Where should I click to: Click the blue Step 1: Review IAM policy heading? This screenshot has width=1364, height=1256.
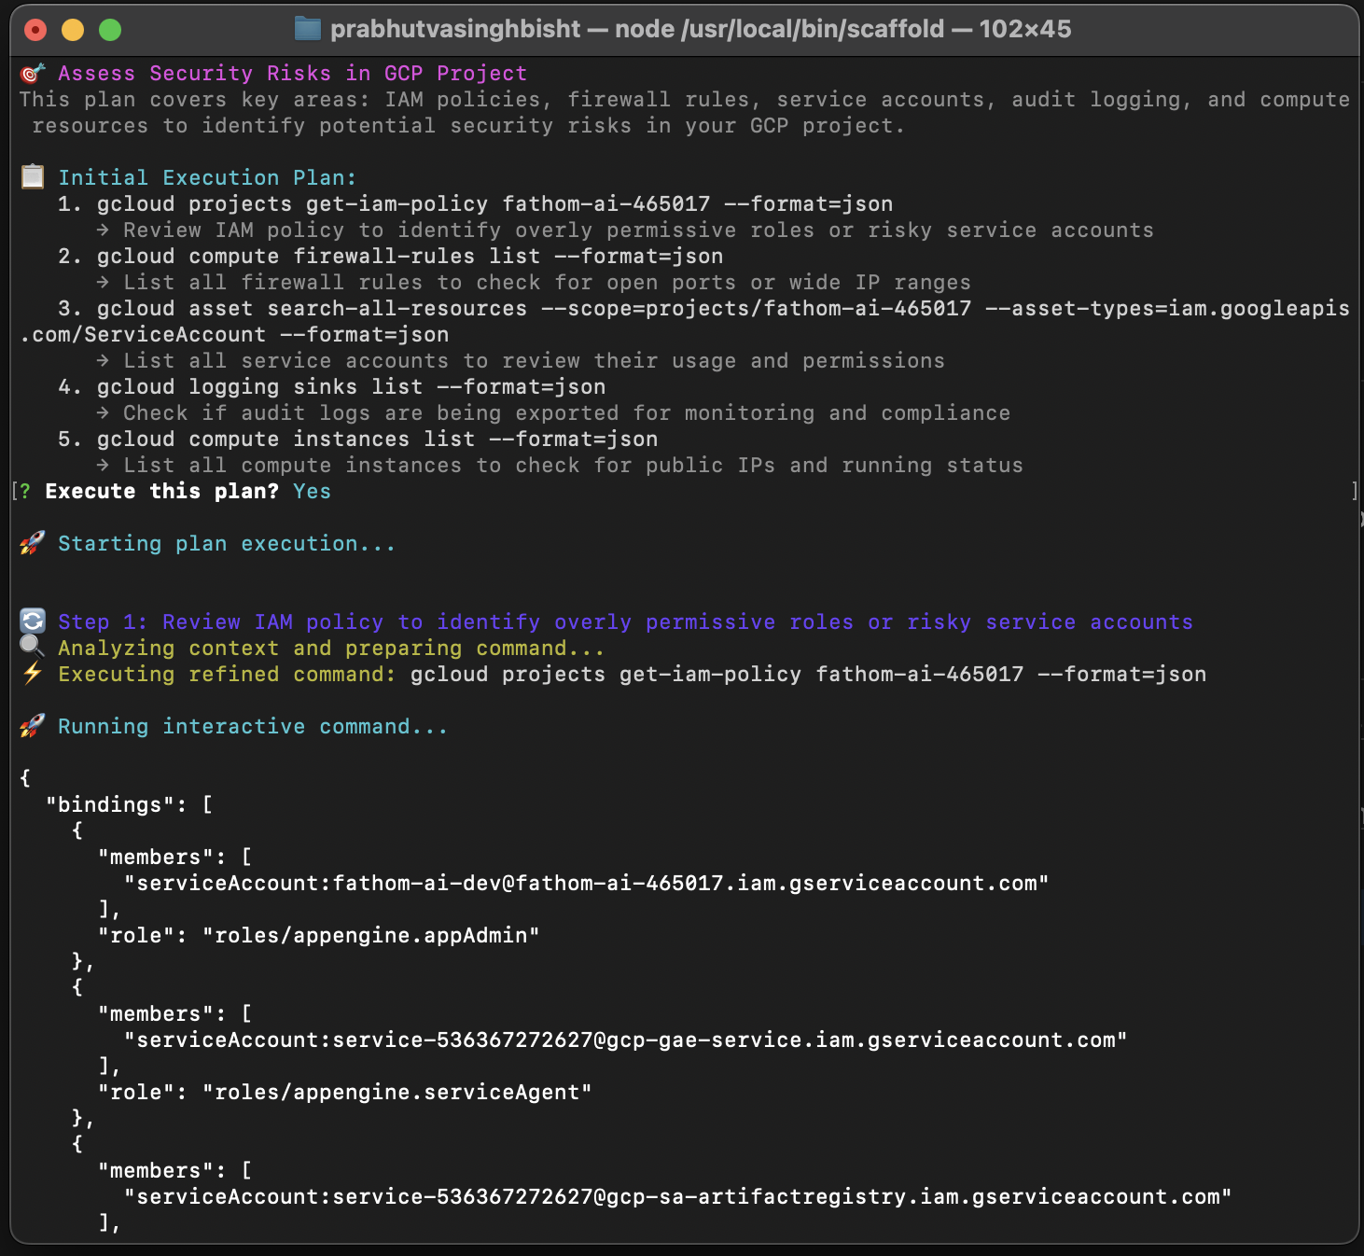[x=625, y=621]
